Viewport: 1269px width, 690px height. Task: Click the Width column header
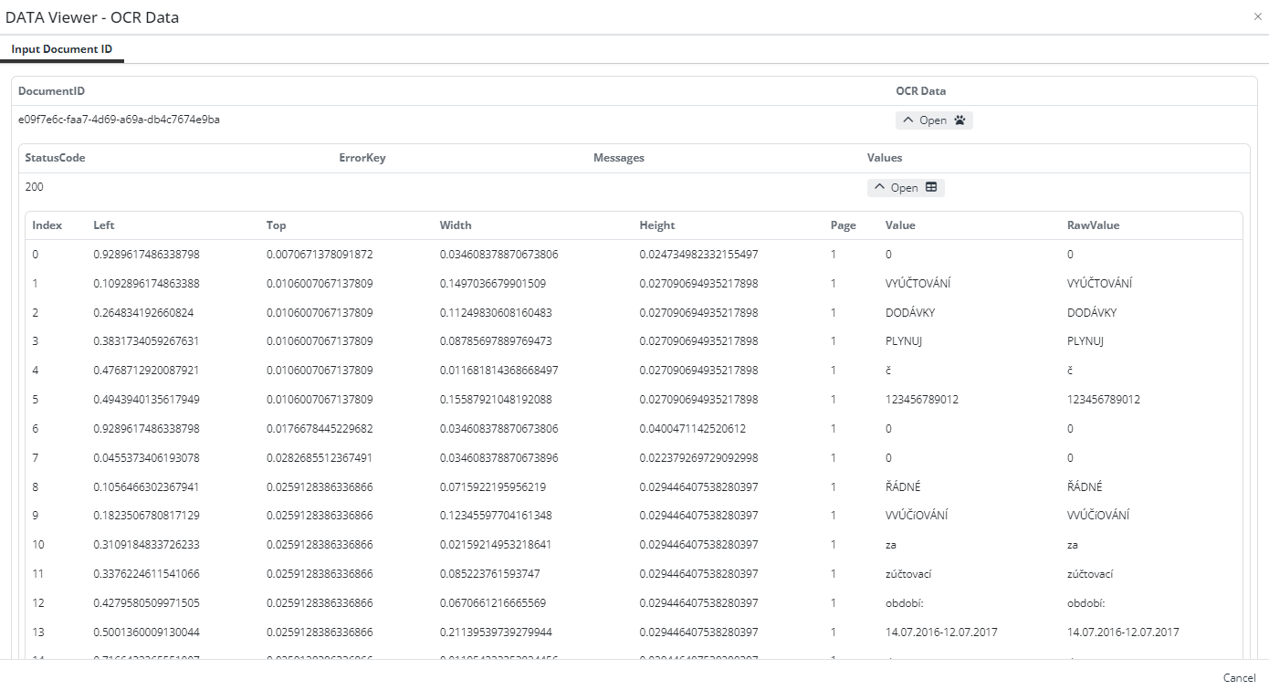(x=456, y=225)
